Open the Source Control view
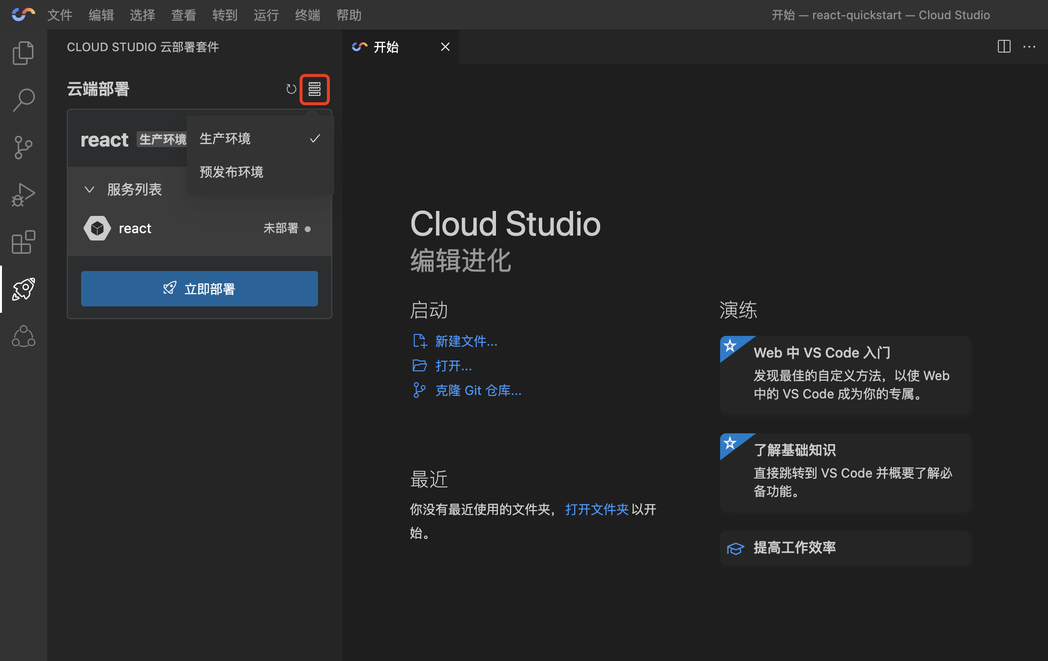 [x=23, y=147]
